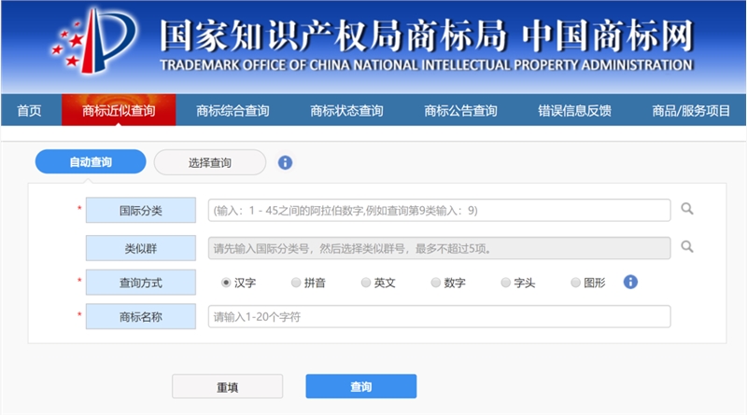This screenshot has height=415, width=747.
Task: Click the 重填 reset button
Action: click(227, 386)
